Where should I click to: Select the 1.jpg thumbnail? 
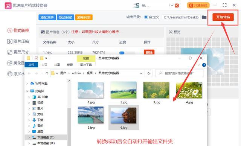(91, 90)
